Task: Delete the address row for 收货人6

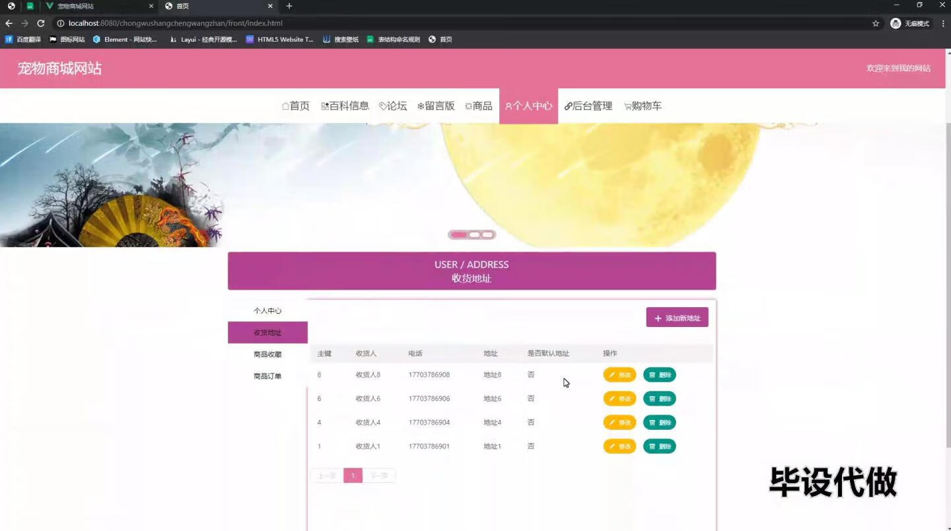Action: point(660,399)
